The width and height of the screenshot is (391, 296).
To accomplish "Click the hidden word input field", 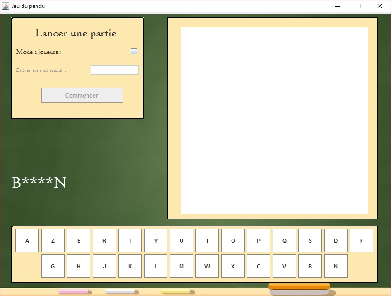I will 115,70.
